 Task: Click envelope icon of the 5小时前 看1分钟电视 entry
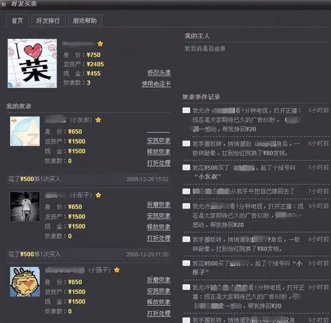point(186,110)
